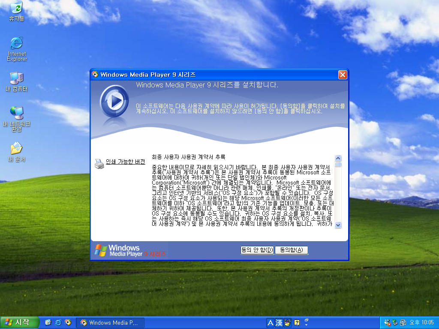Image resolution: width=439 pixels, height=329 pixels.
Task: Open the language bar options dropdown arrow
Action: [306, 325]
